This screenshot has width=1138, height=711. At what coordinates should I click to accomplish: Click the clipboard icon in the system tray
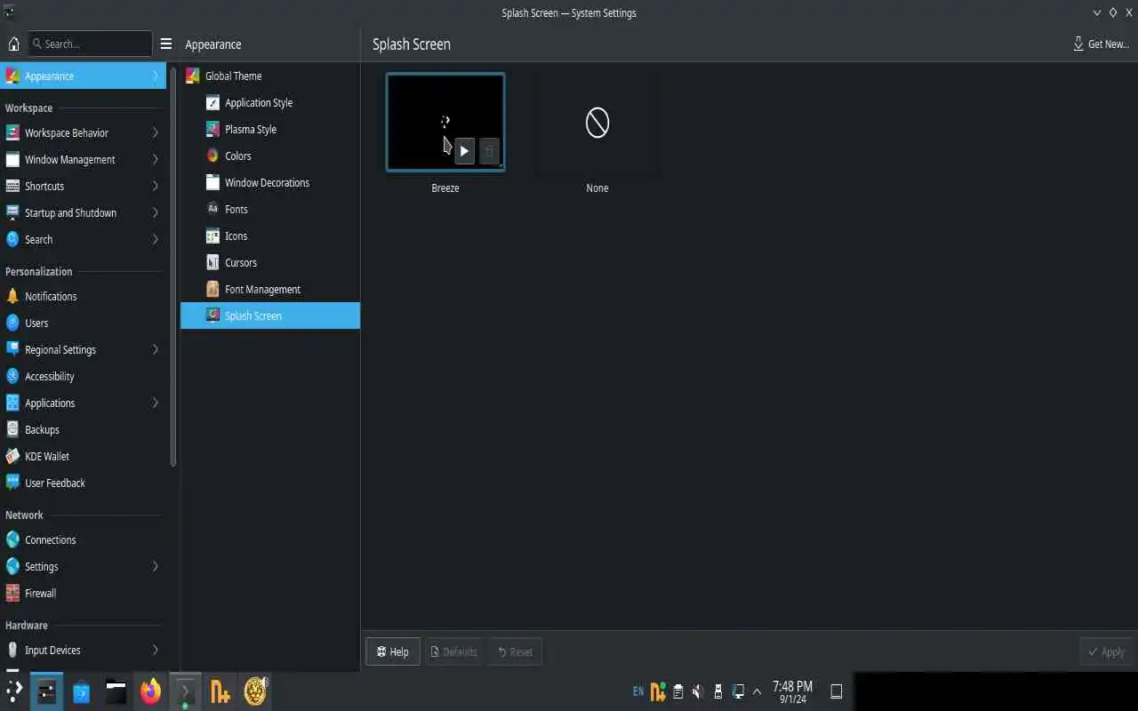tap(678, 691)
